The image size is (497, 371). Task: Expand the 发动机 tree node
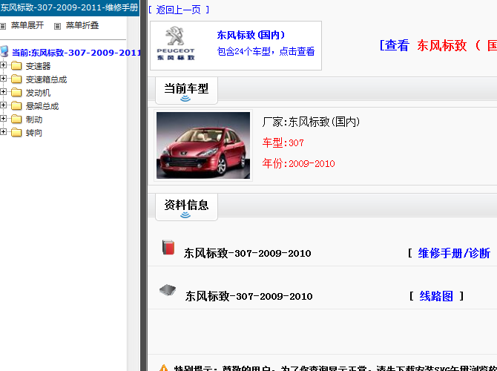3,92
